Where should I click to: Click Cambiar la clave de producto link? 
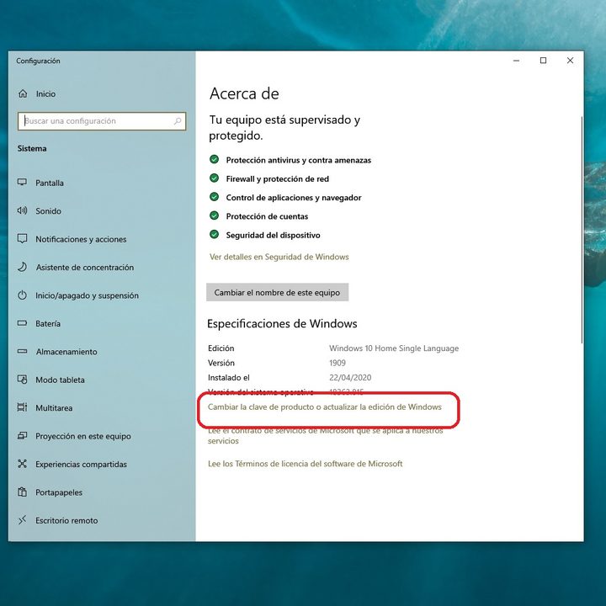[325, 407]
